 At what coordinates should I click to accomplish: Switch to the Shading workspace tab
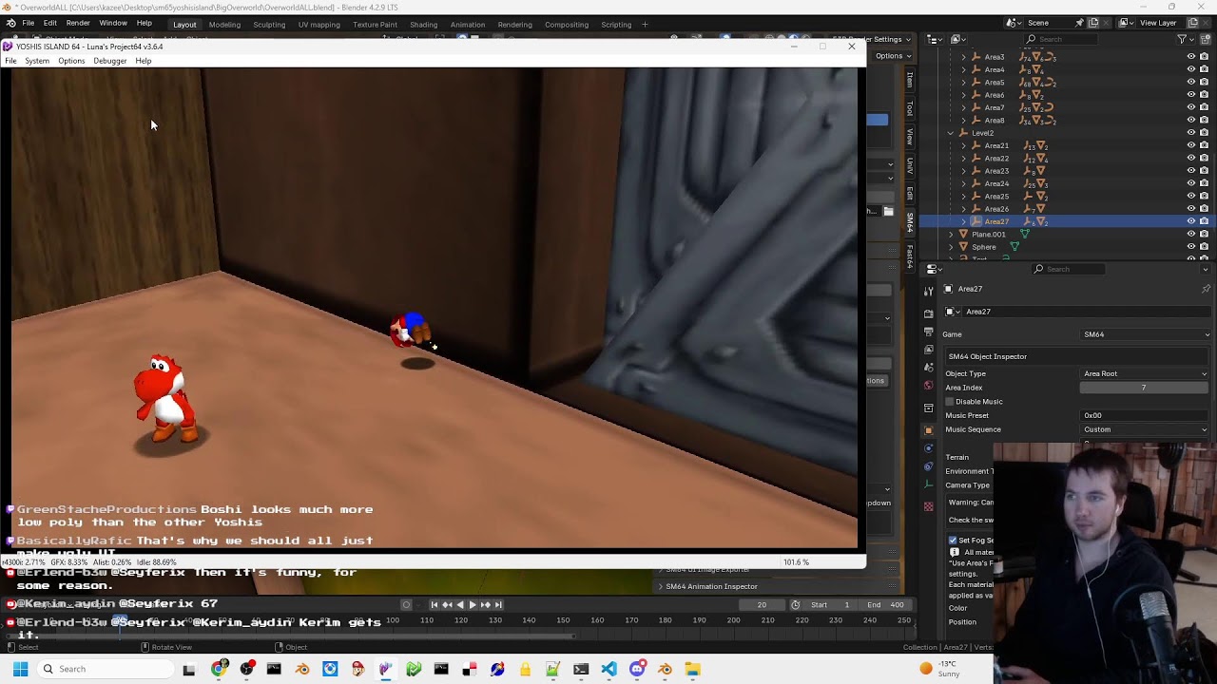[423, 25]
